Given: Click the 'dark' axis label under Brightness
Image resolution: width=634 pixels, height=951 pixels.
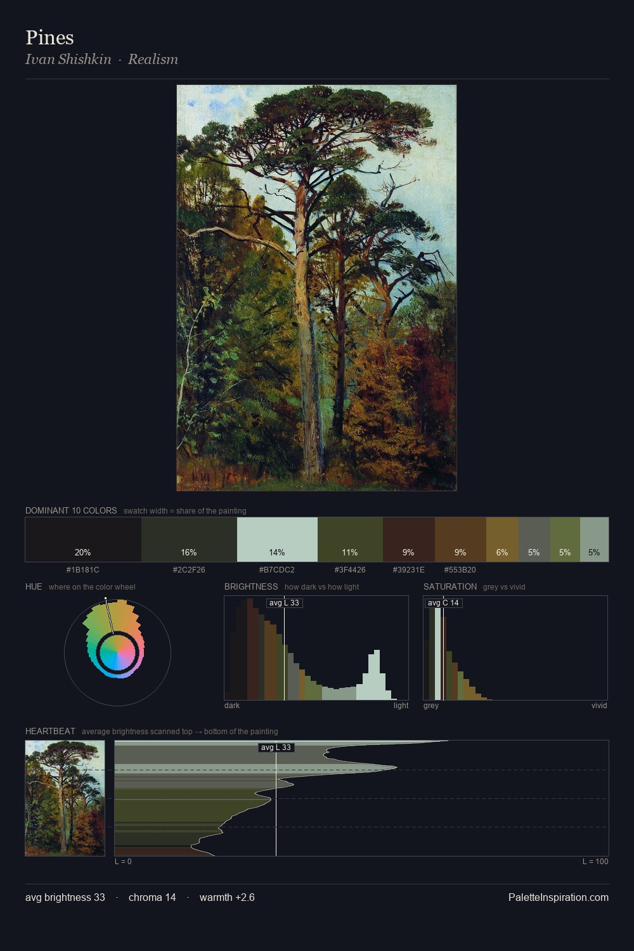Looking at the screenshot, I should (x=232, y=706).
